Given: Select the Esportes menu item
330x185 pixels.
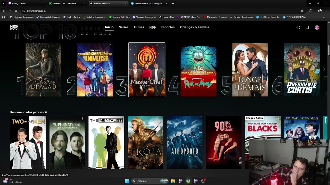Looking at the screenshot, I should point(168,27).
